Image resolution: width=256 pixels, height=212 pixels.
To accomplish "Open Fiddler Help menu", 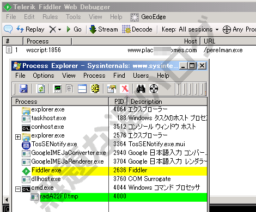I will point(116,17).
